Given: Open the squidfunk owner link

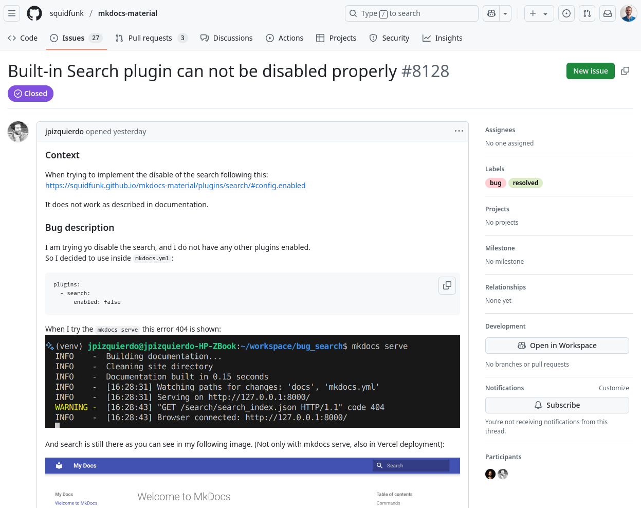Looking at the screenshot, I should 66,13.
